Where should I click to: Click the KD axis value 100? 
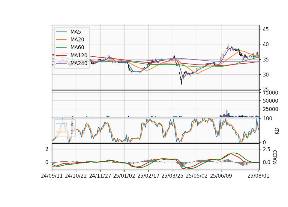click(x=268, y=118)
